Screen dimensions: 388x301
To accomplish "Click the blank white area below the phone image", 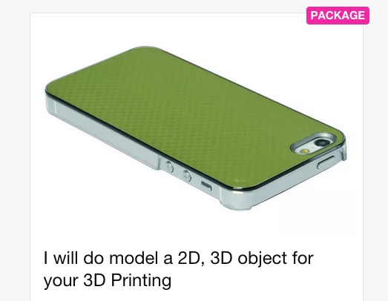I will 197,229.
